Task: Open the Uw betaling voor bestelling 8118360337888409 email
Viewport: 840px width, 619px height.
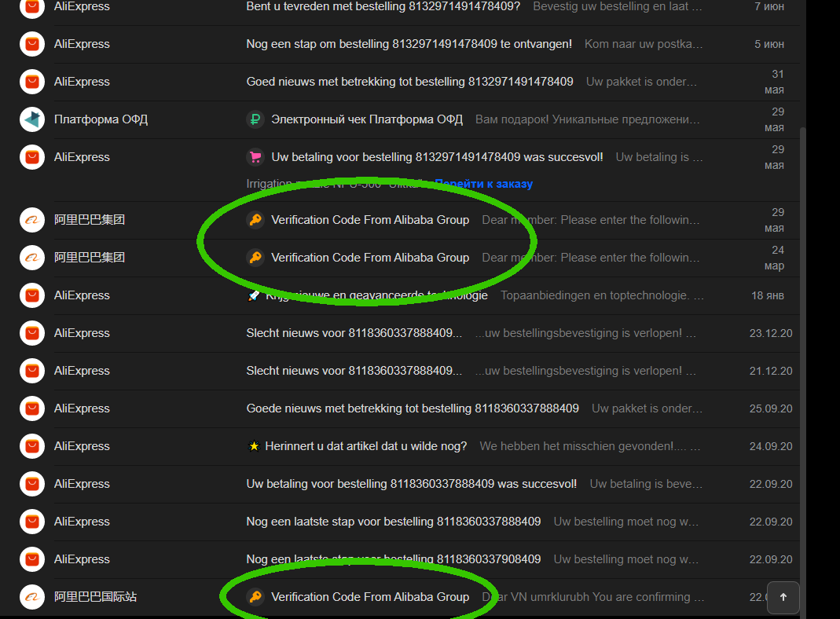Action: 412,484
